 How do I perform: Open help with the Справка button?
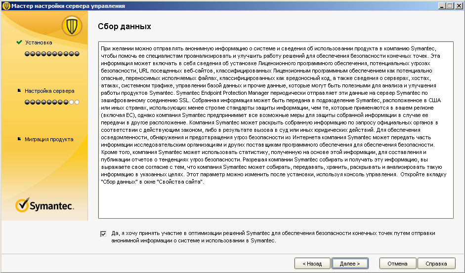436,264
